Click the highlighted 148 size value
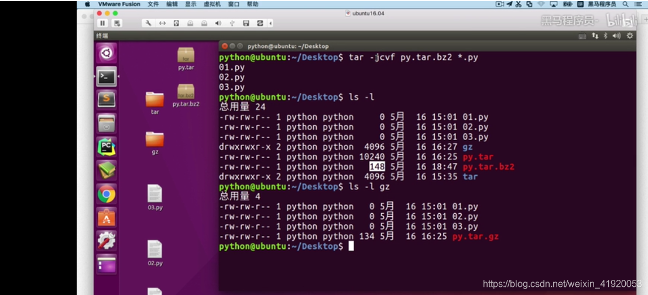Screen dimensions: 648x295 (x=377, y=166)
